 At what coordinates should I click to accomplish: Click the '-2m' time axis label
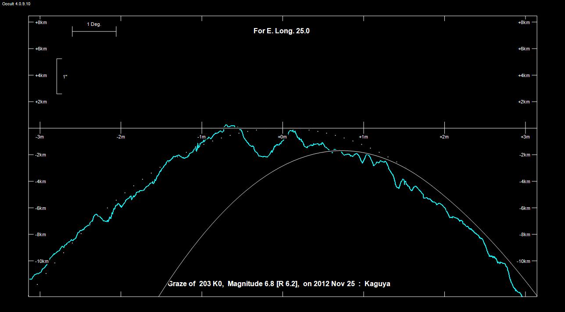pyautogui.click(x=121, y=137)
